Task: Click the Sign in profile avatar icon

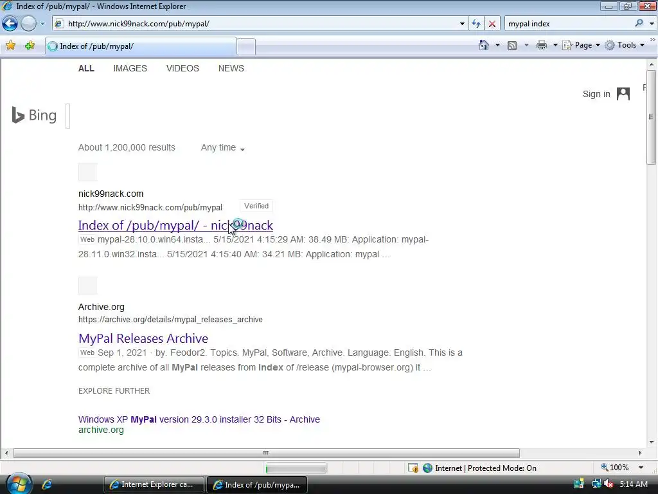Action: (623, 94)
